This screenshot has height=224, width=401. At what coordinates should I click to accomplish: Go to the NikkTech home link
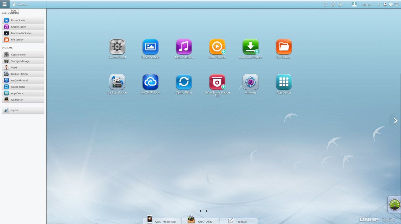coord(20,4)
